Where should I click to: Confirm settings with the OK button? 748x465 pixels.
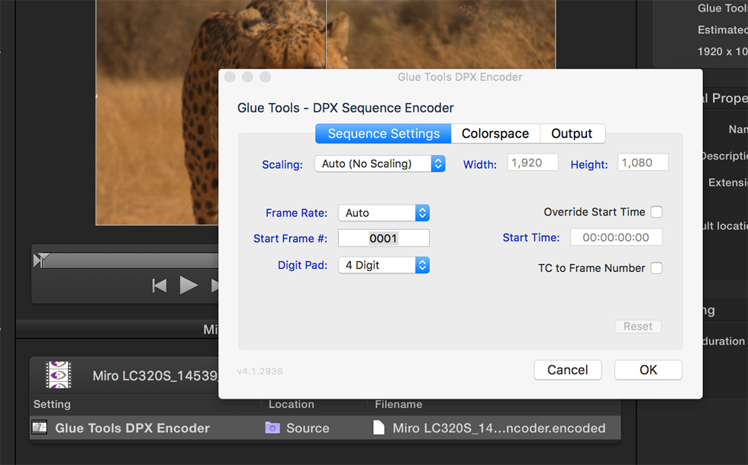point(648,370)
